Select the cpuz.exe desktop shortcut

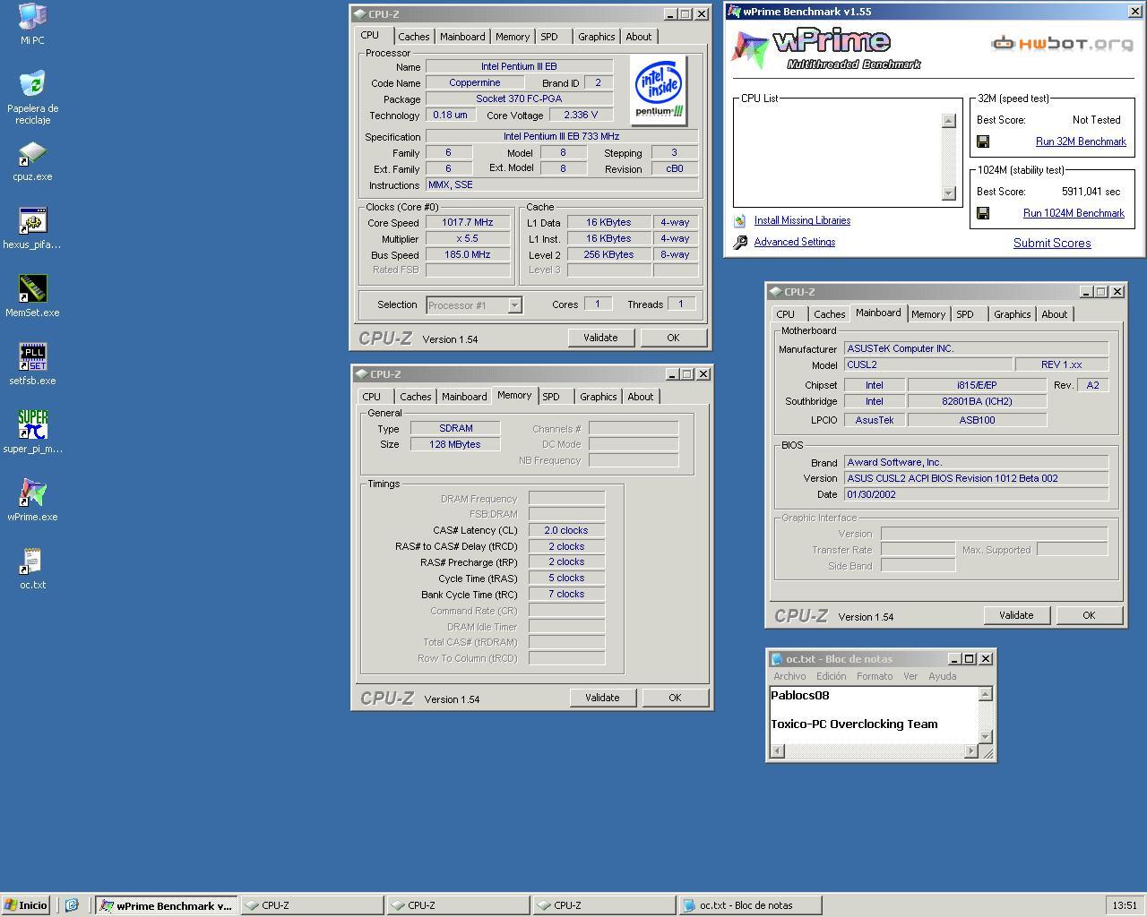[32, 153]
